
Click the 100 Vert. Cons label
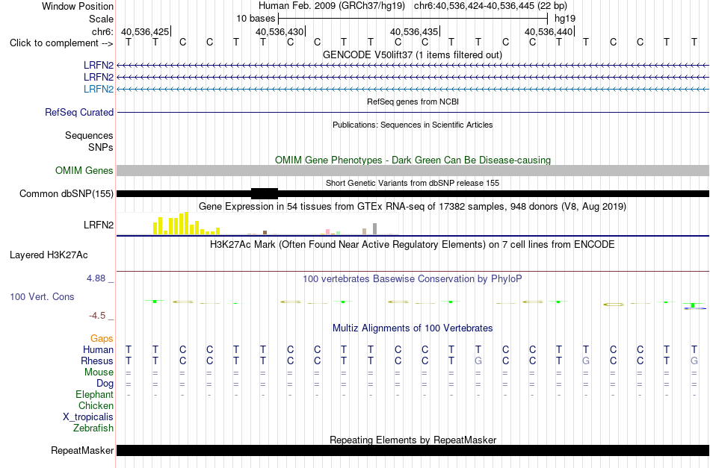[42, 296]
